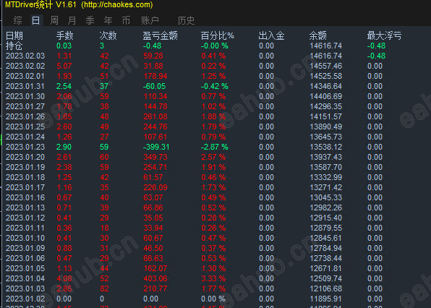The width and height of the screenshot is (431, 308).
Task: Select the 2023.01.10 date row
Action: coord(25,238)
